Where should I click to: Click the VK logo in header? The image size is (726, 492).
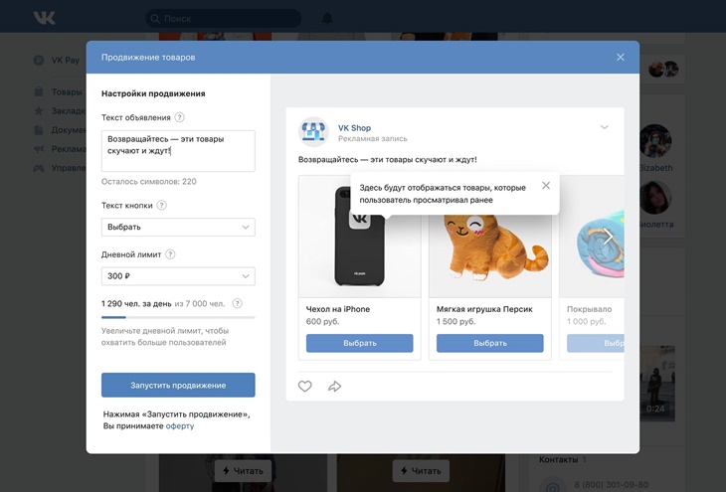[x=45, y=18]
